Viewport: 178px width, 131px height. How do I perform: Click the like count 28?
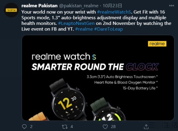[113, 127]
